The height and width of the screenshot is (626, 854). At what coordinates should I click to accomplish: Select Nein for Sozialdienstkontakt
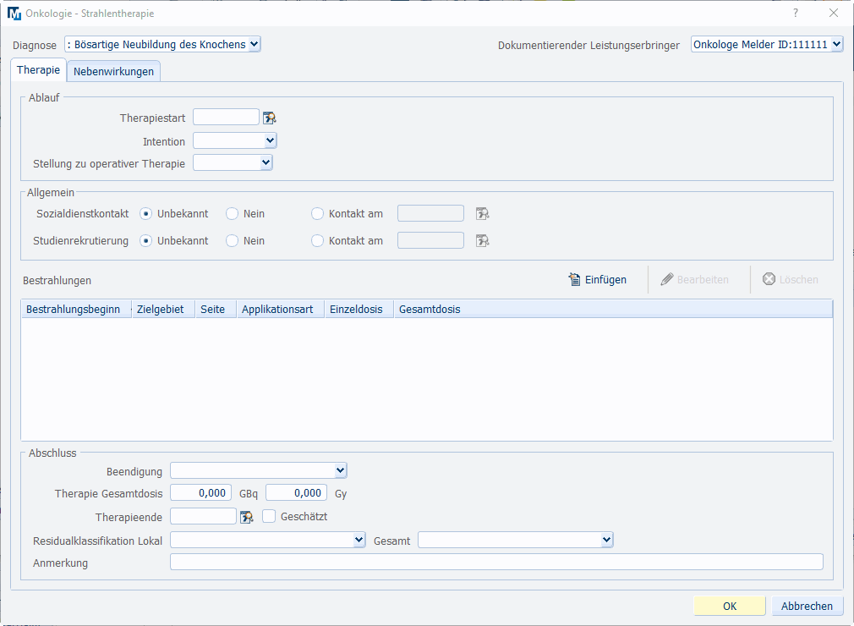pos(232,214)
